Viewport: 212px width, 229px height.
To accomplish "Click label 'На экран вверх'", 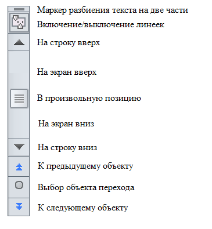I will tap(67, 72).
